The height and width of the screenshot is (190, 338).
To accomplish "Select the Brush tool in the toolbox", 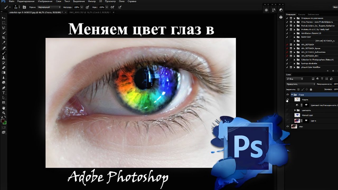I will [4, 53].
